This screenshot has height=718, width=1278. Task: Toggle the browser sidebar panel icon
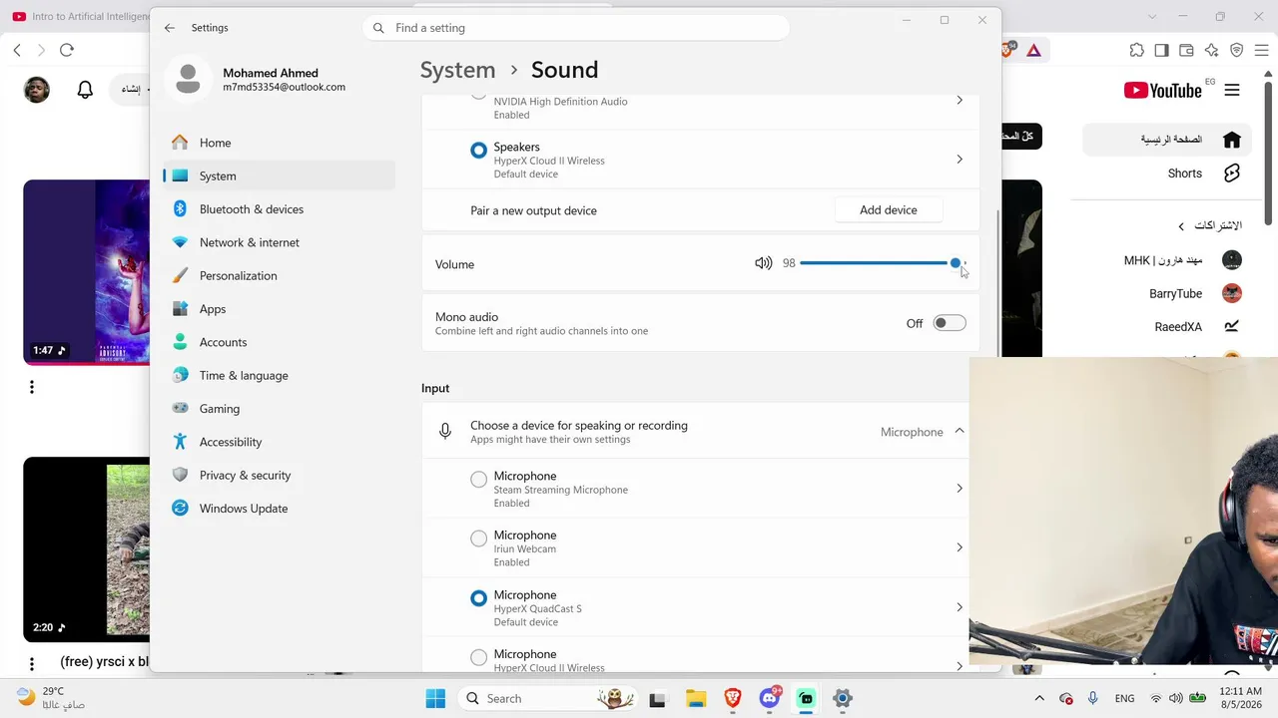pyautogui.click(x=1161, y=50)
